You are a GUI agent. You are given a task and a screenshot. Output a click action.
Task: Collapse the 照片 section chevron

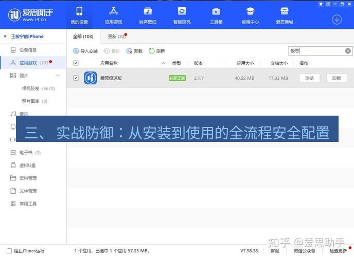(x=58, y=76)
